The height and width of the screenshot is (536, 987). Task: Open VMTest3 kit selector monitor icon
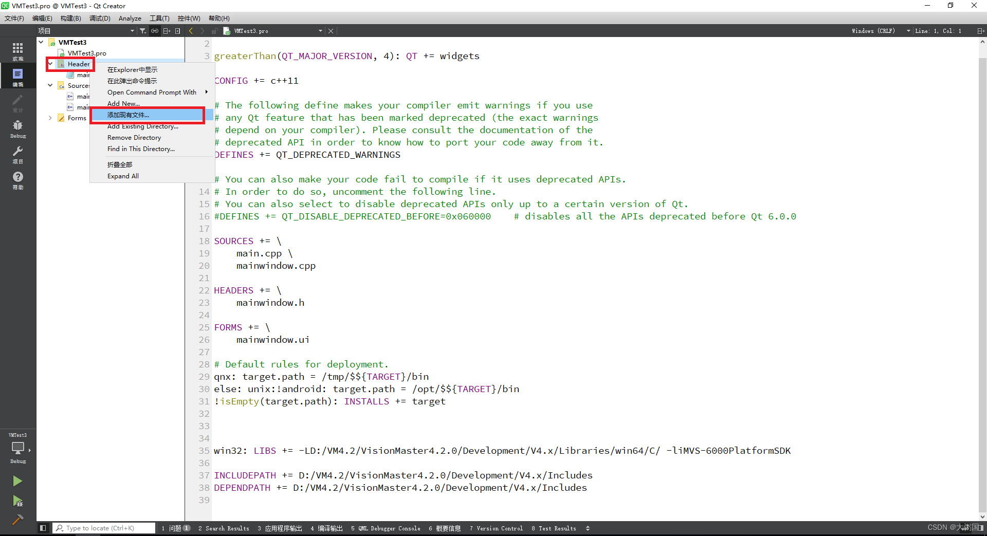coord(18,448)
